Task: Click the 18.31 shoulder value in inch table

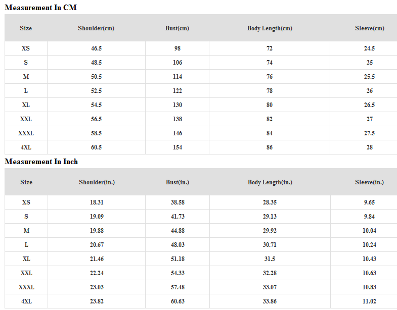Action: (97, 202)
